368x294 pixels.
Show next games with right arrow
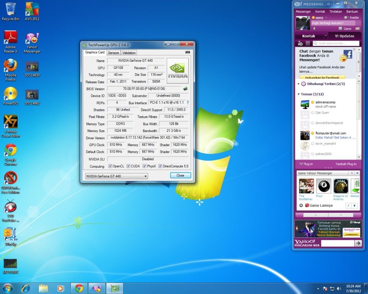click(x=355, y=206)
